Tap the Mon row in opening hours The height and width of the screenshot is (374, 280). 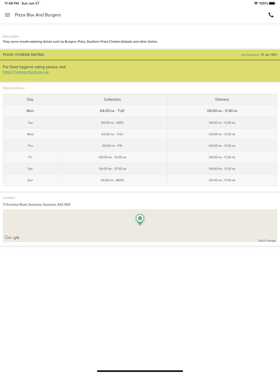point(140,111)
